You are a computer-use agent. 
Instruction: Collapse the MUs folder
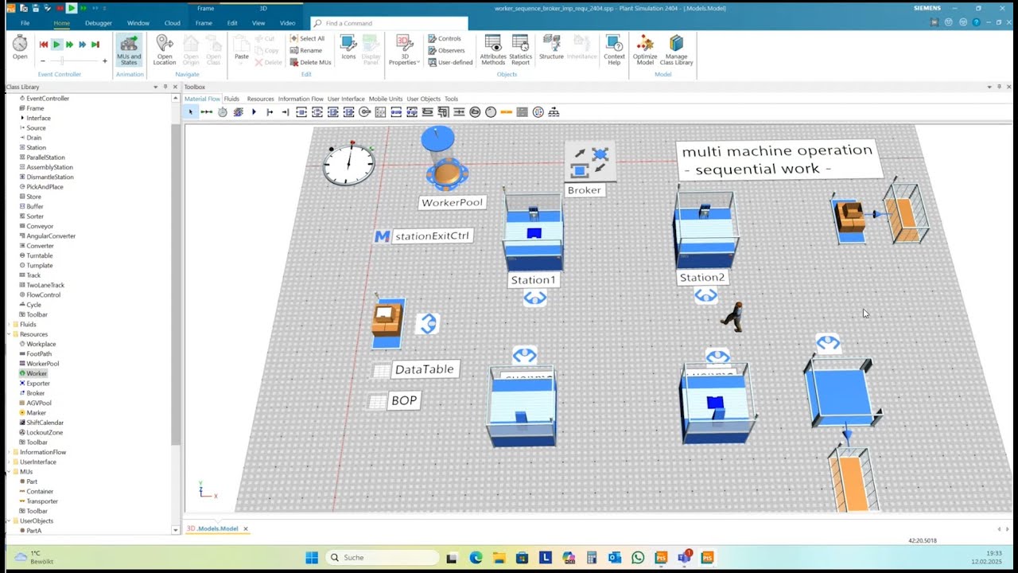click(x=10, y=471)
